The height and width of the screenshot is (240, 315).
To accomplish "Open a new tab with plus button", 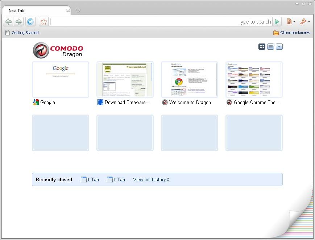I will (78, 10).
